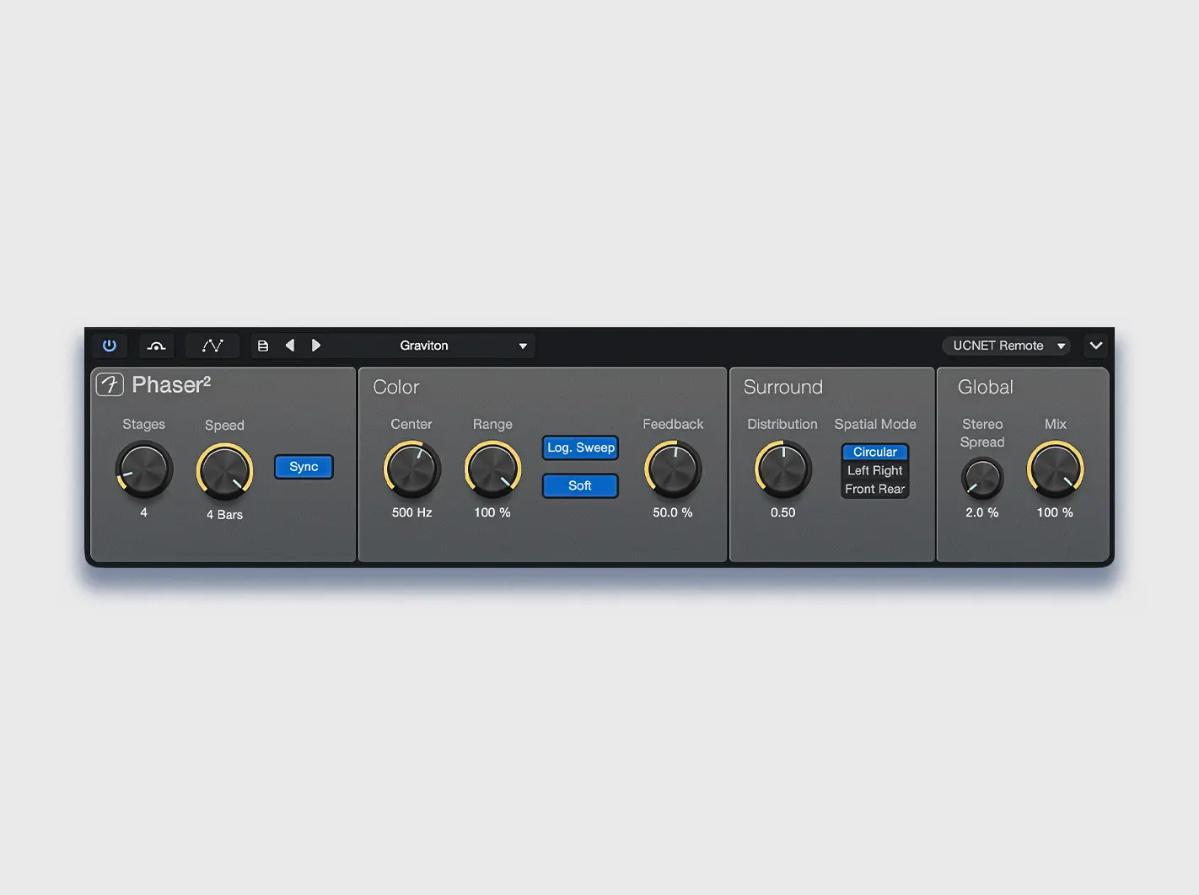Click the phase curve display icon

click(x=157, y=346)
